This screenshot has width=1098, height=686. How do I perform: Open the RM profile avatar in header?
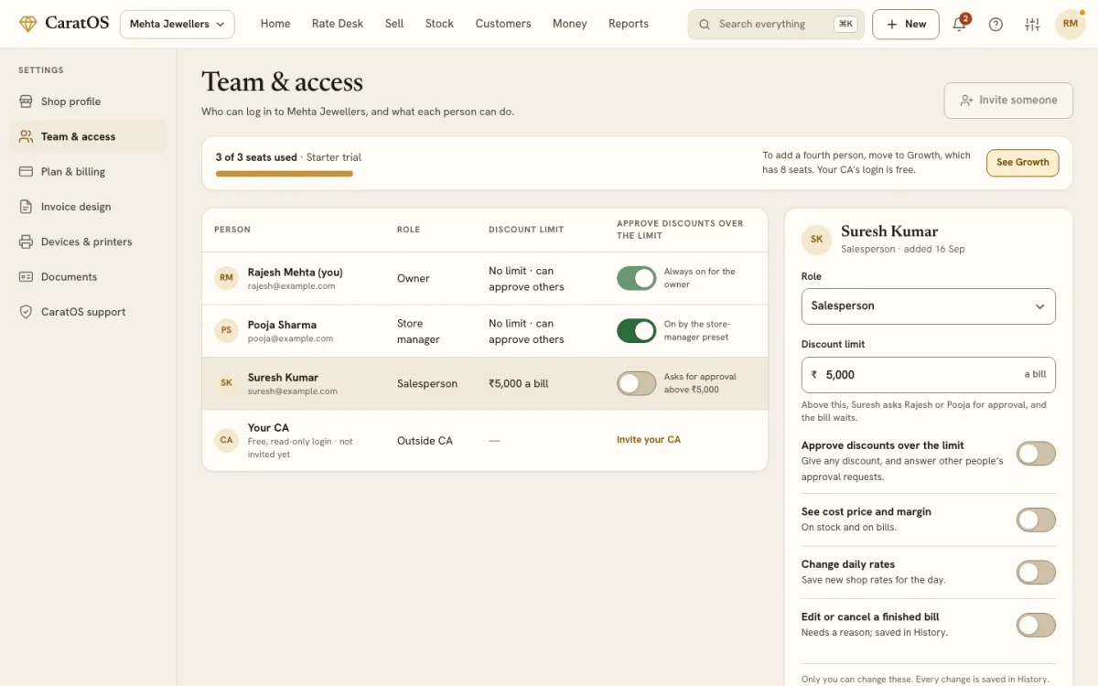1070,25
